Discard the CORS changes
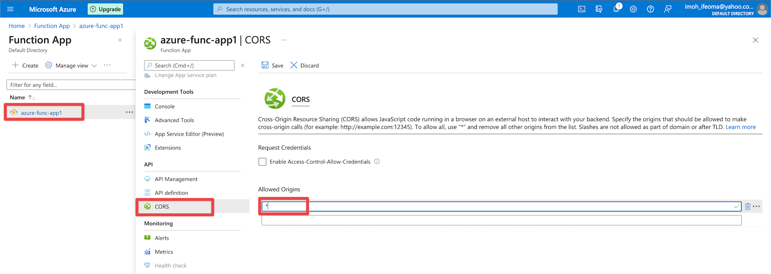 pyautogui.click(x=305, y=66)
